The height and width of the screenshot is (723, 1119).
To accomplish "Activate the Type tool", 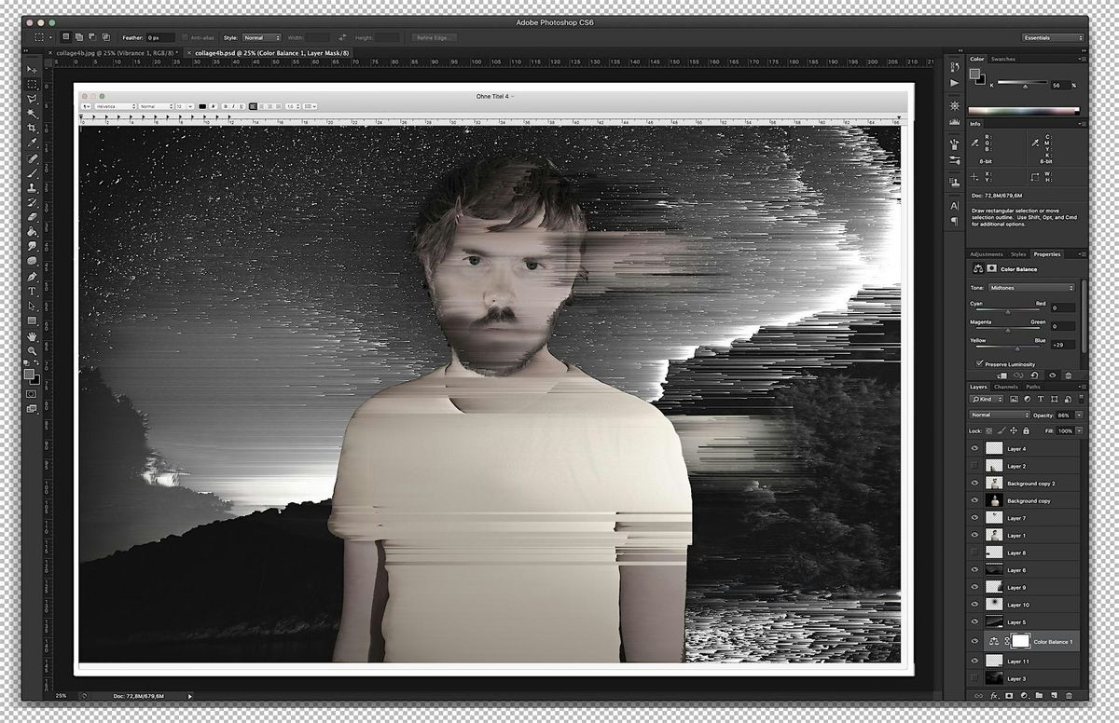I will click(x=32, y=291).
